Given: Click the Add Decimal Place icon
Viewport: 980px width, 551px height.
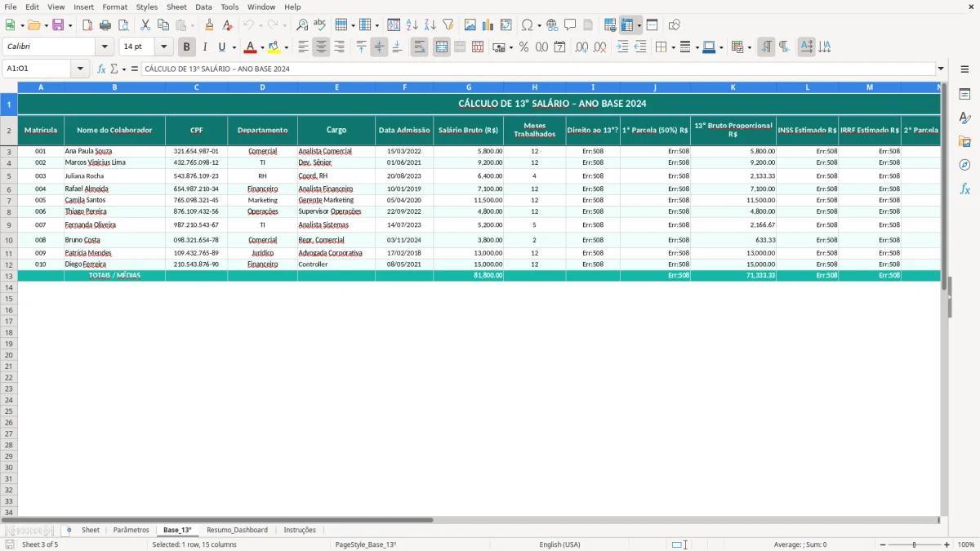Looking at the screenshot, I should [581, 47].
